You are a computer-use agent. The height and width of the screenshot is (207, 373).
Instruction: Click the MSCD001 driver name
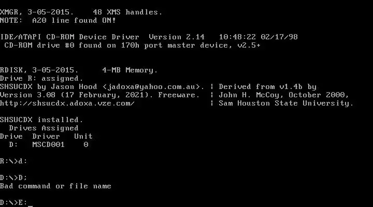[x=48, y=145]
